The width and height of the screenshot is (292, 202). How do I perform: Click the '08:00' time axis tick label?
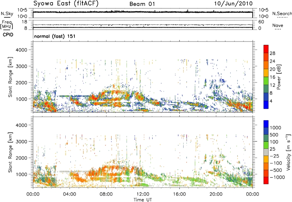106,194
